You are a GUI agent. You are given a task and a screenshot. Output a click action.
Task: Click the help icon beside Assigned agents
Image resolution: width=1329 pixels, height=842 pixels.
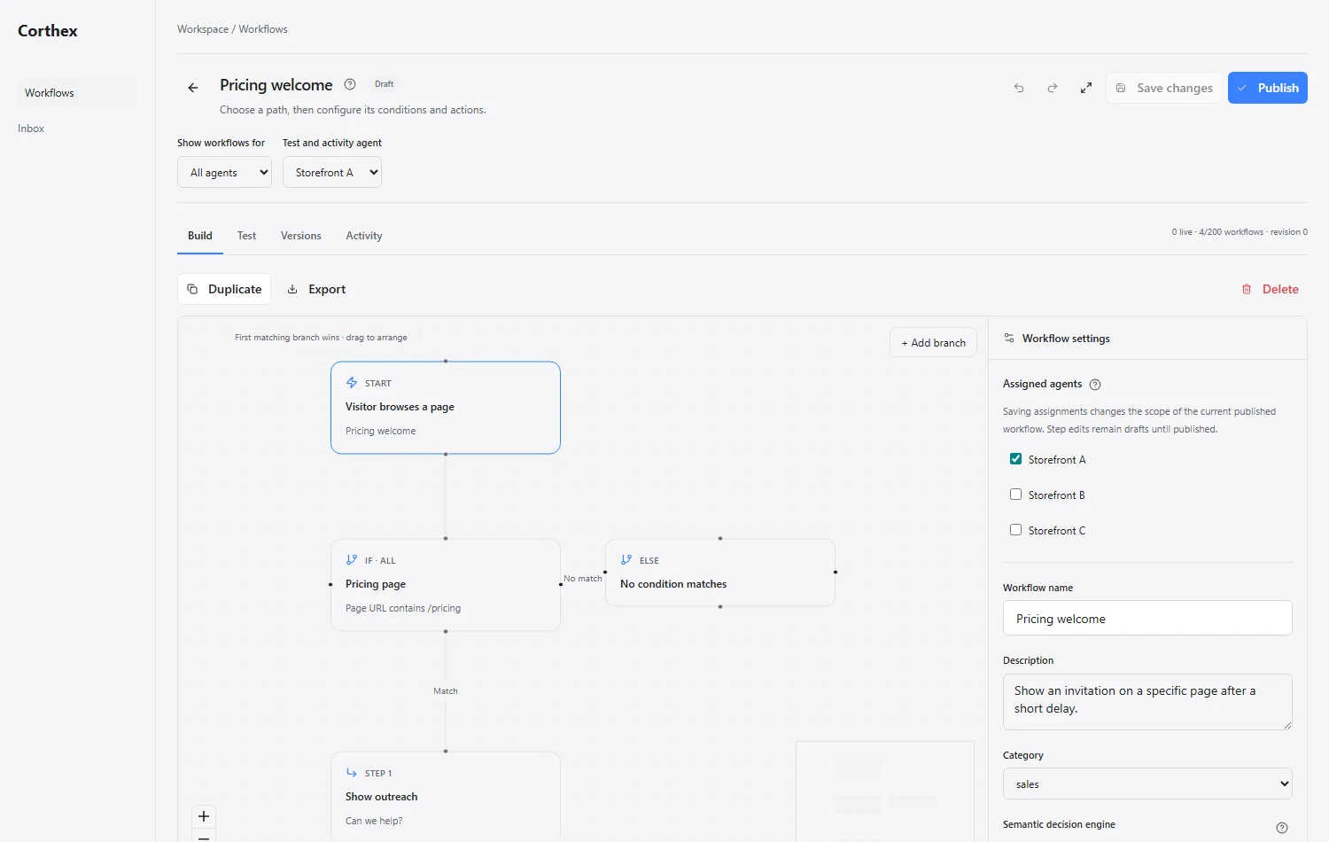point(1095,385)
